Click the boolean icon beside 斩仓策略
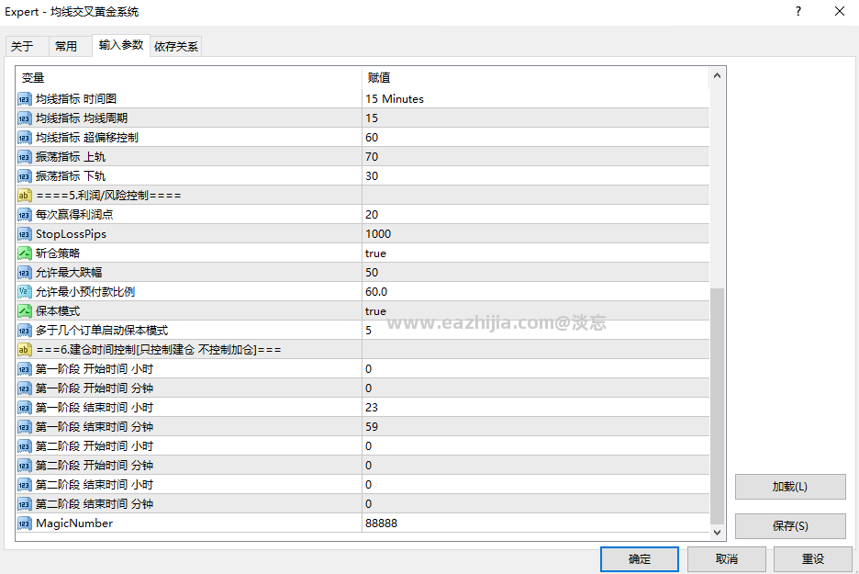This screenshot has height=574, width=859. [x=24, y=253]
